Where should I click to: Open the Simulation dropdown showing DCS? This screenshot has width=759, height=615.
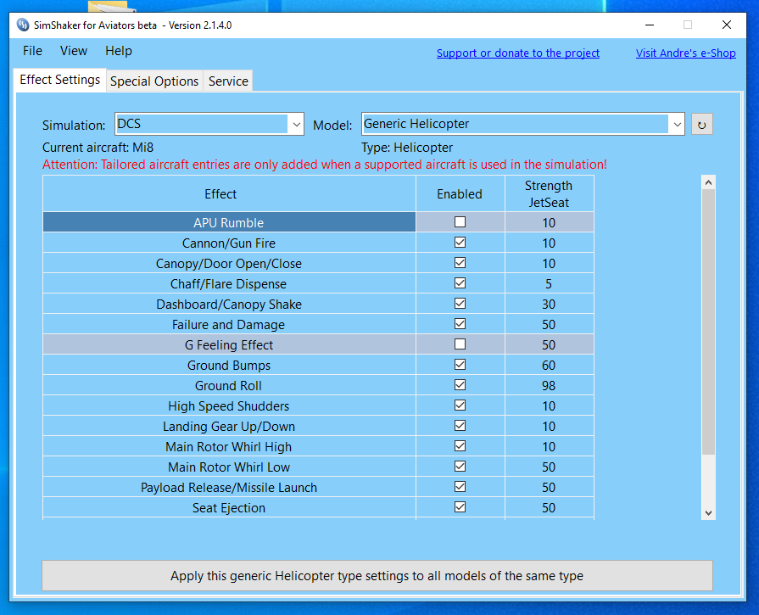click(x=209, y=124)
